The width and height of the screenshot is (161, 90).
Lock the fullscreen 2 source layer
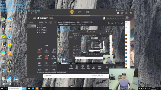(x=40, y=32)
